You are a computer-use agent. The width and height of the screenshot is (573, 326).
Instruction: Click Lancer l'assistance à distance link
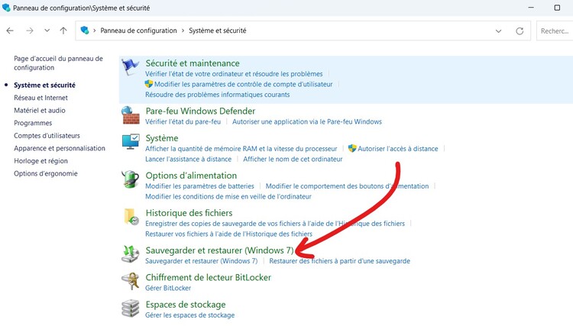(x=188, y=159)
